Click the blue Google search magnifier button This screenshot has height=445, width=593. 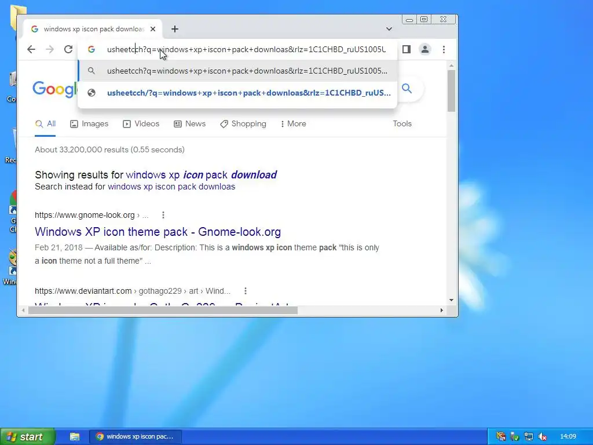click(407, 89)
